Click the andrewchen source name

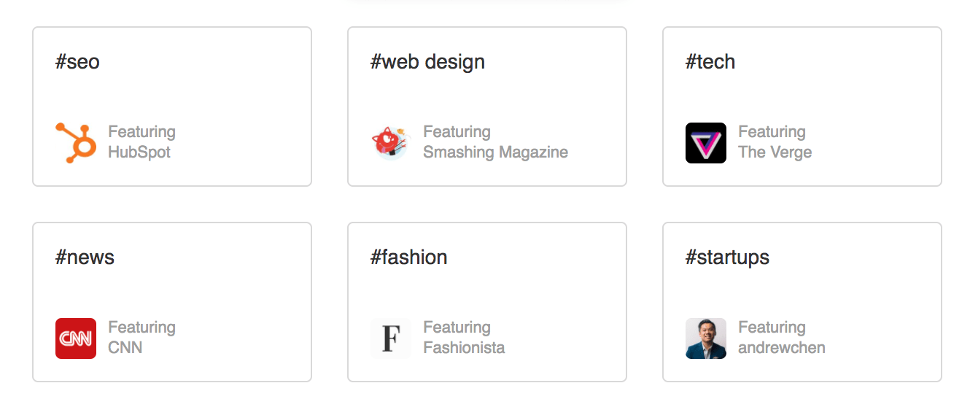tap(781, 348)
